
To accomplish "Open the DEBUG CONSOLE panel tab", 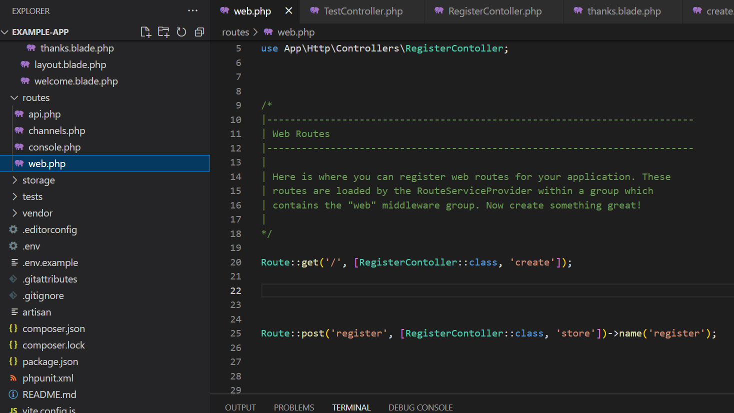I will click(x=420, y=407).
